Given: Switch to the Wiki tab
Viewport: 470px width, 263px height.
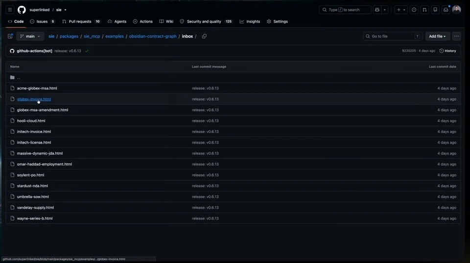Looking at the screenshot, I should click(166, 22).
